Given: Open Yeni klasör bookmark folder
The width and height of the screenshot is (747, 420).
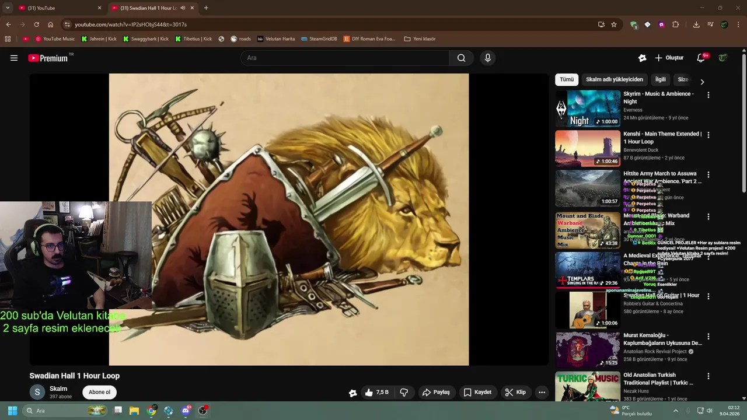Looking at the screenshot, I should tap(420, 39).
